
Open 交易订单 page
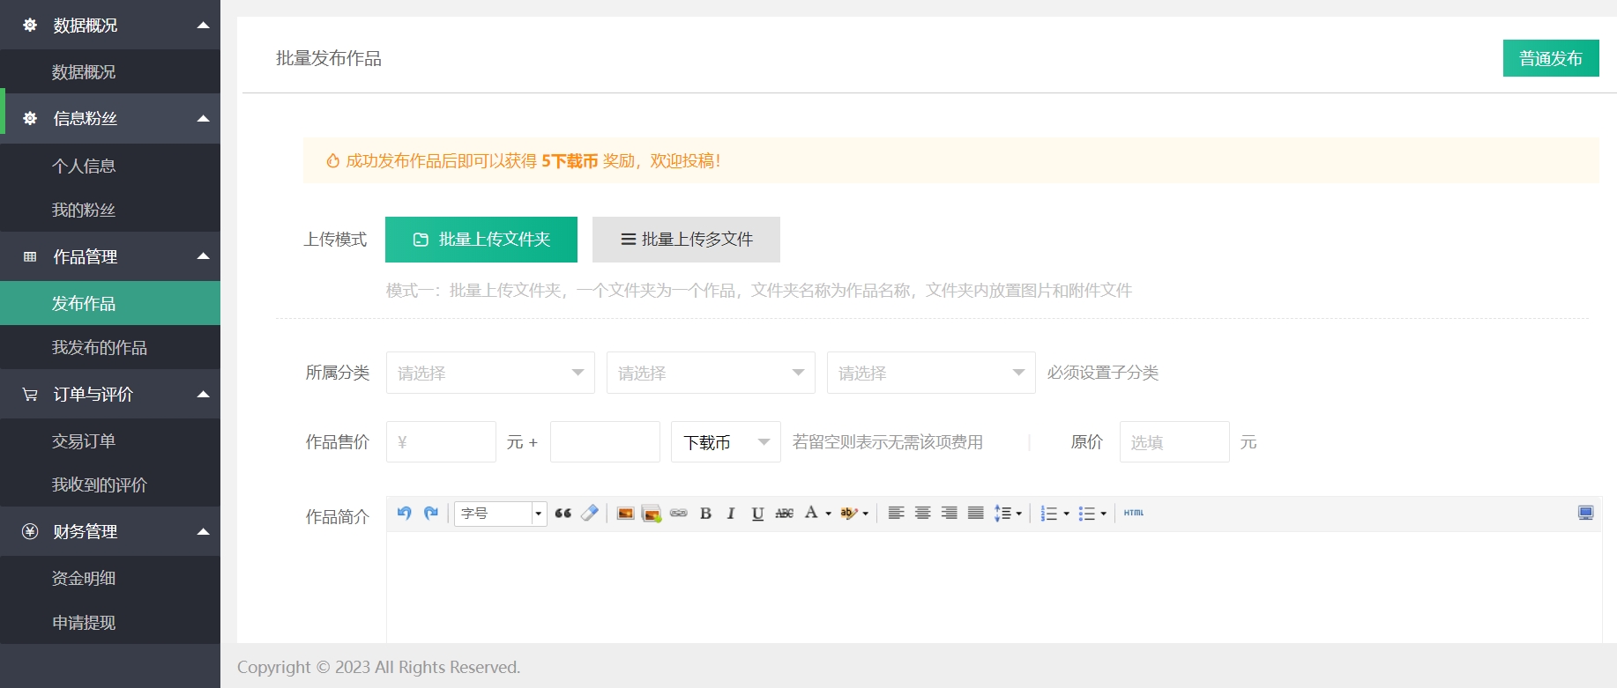[110, 440]
